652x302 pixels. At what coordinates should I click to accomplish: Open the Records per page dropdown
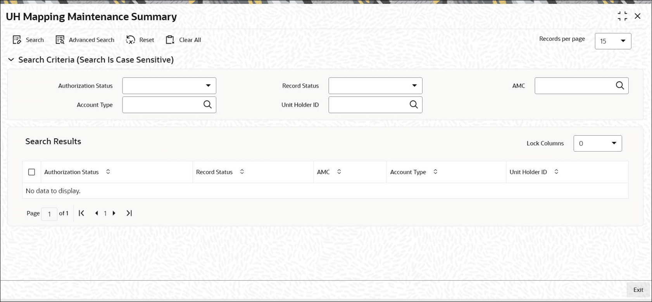coord(613,41)
